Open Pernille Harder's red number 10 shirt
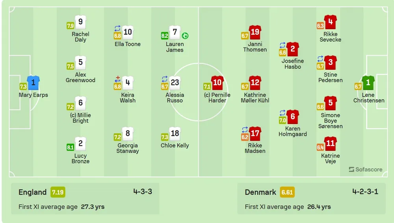394x223 pixels. click(x=217, y=83)
